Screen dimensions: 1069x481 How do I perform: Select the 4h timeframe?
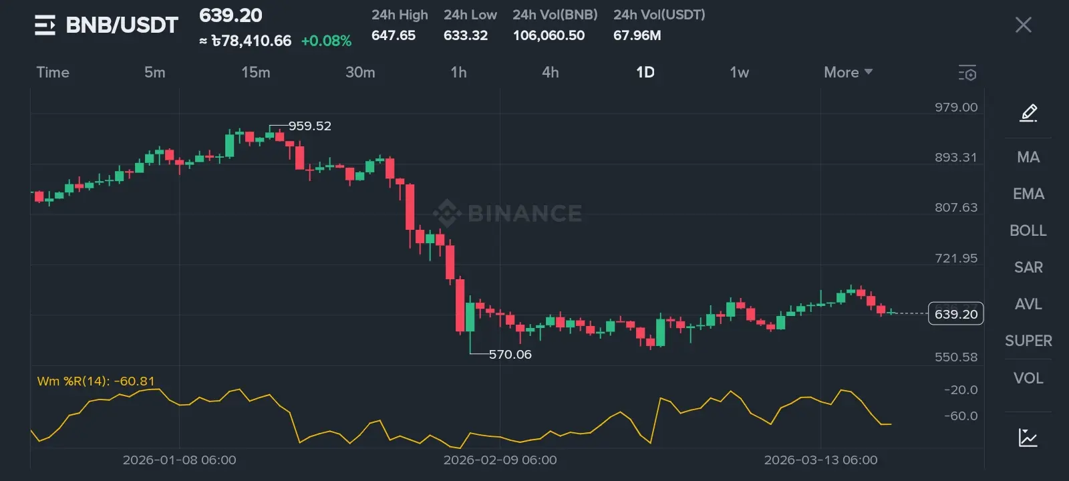551,72
